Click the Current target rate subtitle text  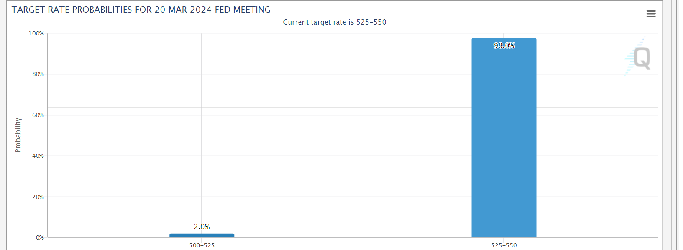coord(335,22)
